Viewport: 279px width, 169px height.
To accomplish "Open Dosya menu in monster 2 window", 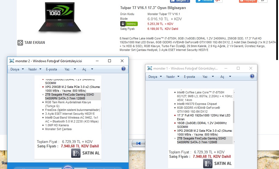I will (x=17, y=69).
